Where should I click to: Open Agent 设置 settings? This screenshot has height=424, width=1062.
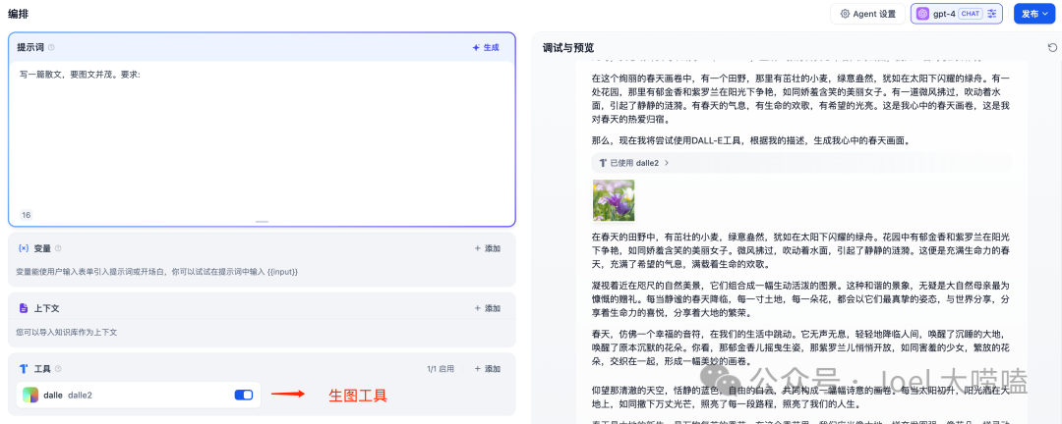pyautogui.click(x=867, y=14)
